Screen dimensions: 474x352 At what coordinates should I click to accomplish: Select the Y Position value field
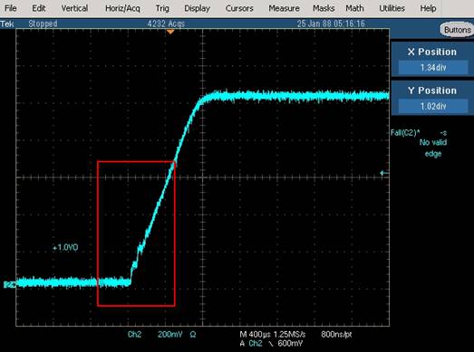tap(433, 106)
